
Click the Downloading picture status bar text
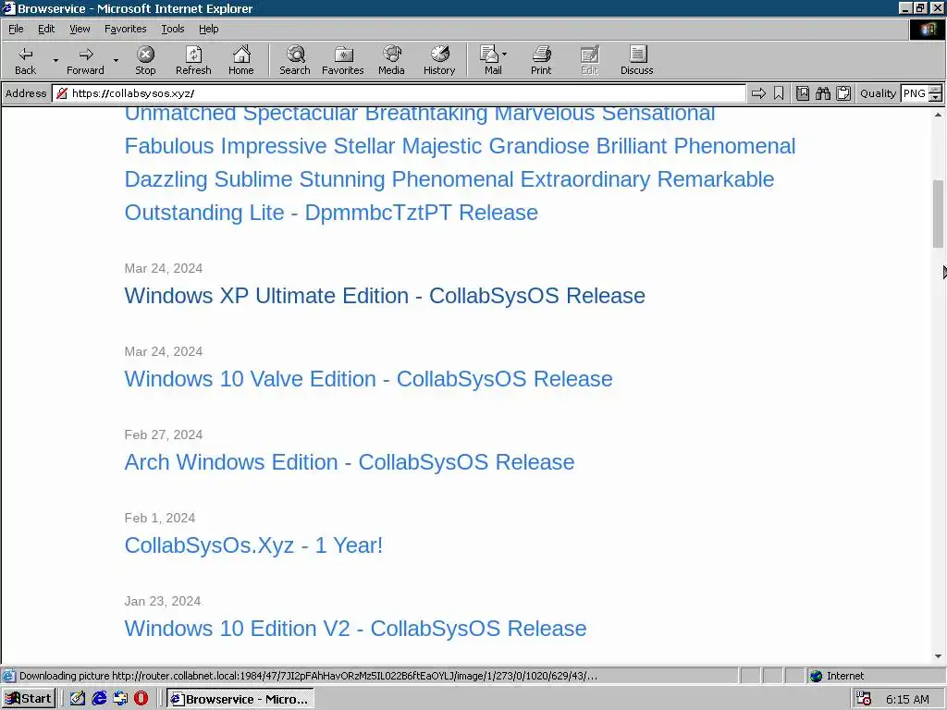(x=308, y=676)
